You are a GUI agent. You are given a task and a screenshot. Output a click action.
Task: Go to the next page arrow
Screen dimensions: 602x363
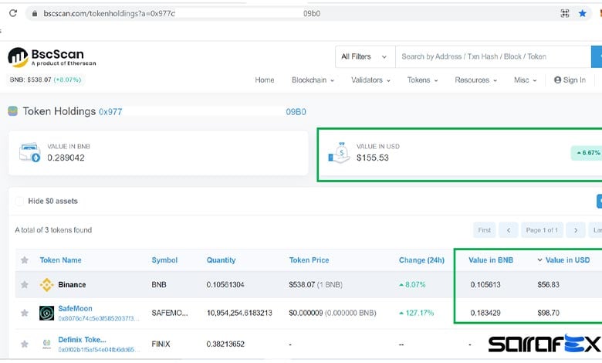pos(576,230)
